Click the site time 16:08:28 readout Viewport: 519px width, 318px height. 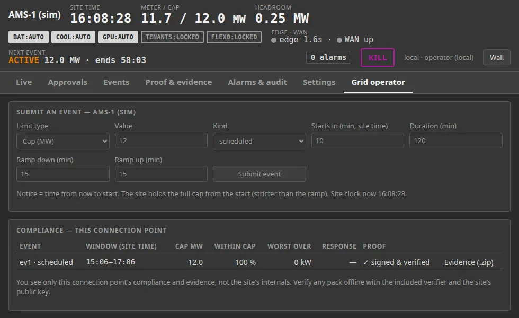[101, 18]
